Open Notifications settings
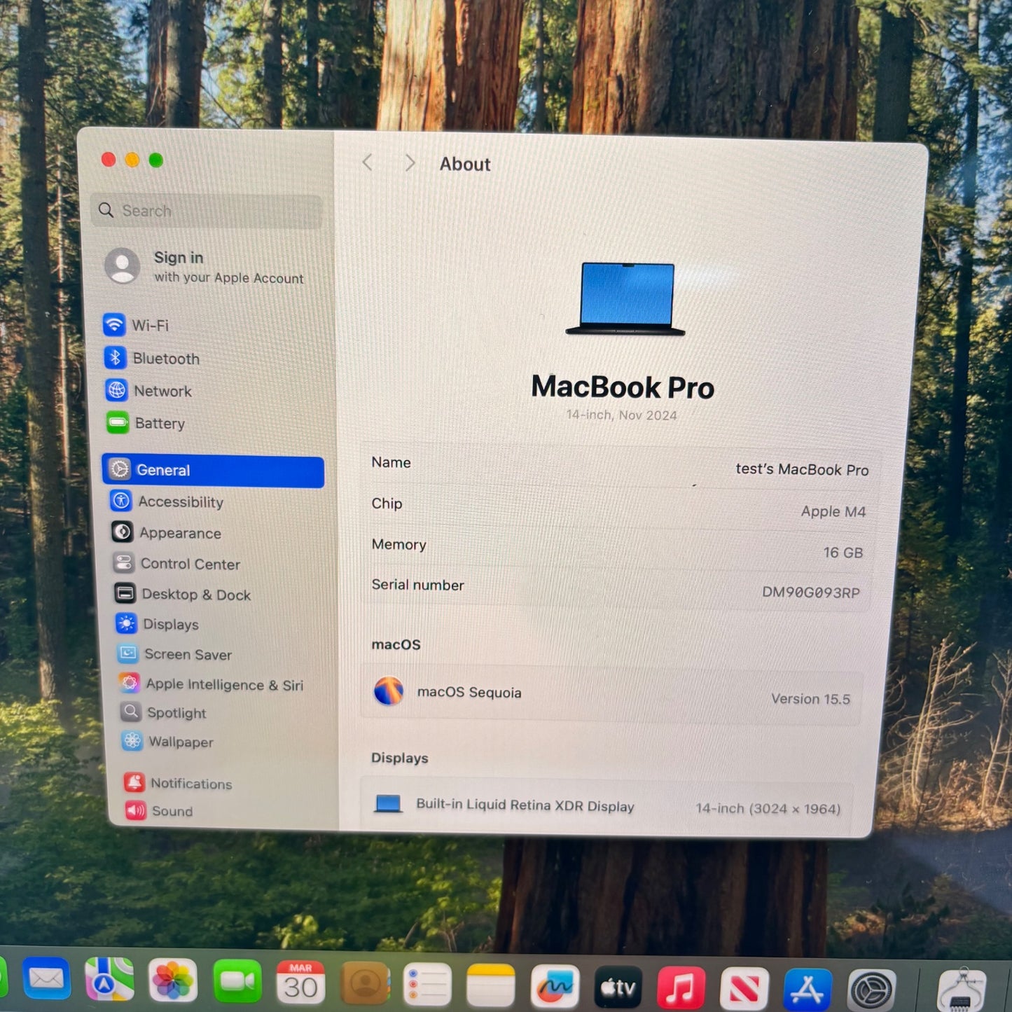 click(190, 784)
